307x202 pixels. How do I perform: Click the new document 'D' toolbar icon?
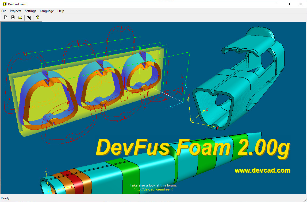tap(6, 18)
